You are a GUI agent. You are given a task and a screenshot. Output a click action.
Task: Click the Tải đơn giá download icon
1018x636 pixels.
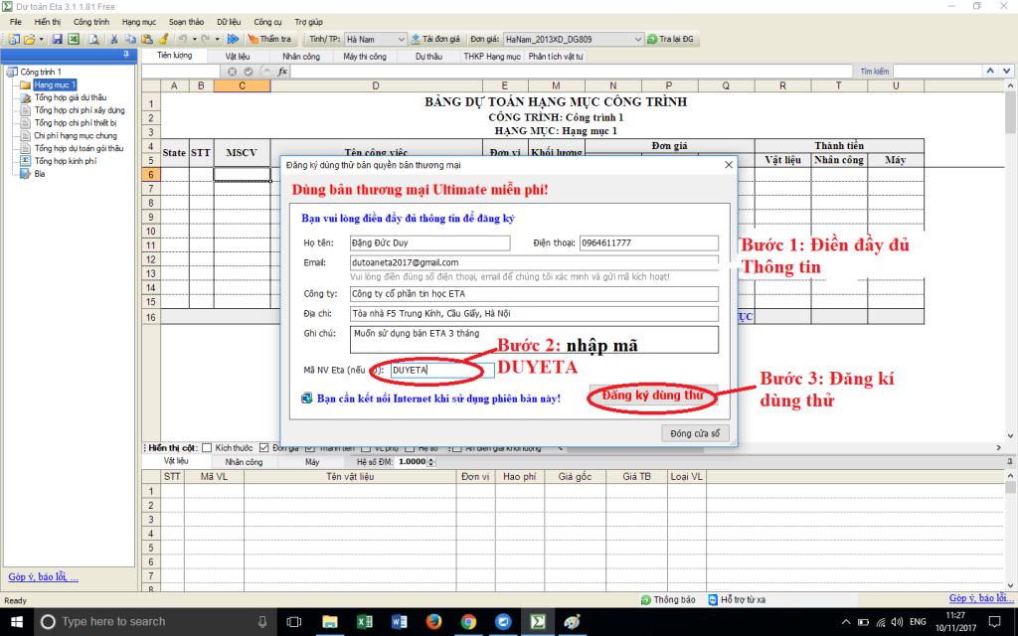(416, 39)
